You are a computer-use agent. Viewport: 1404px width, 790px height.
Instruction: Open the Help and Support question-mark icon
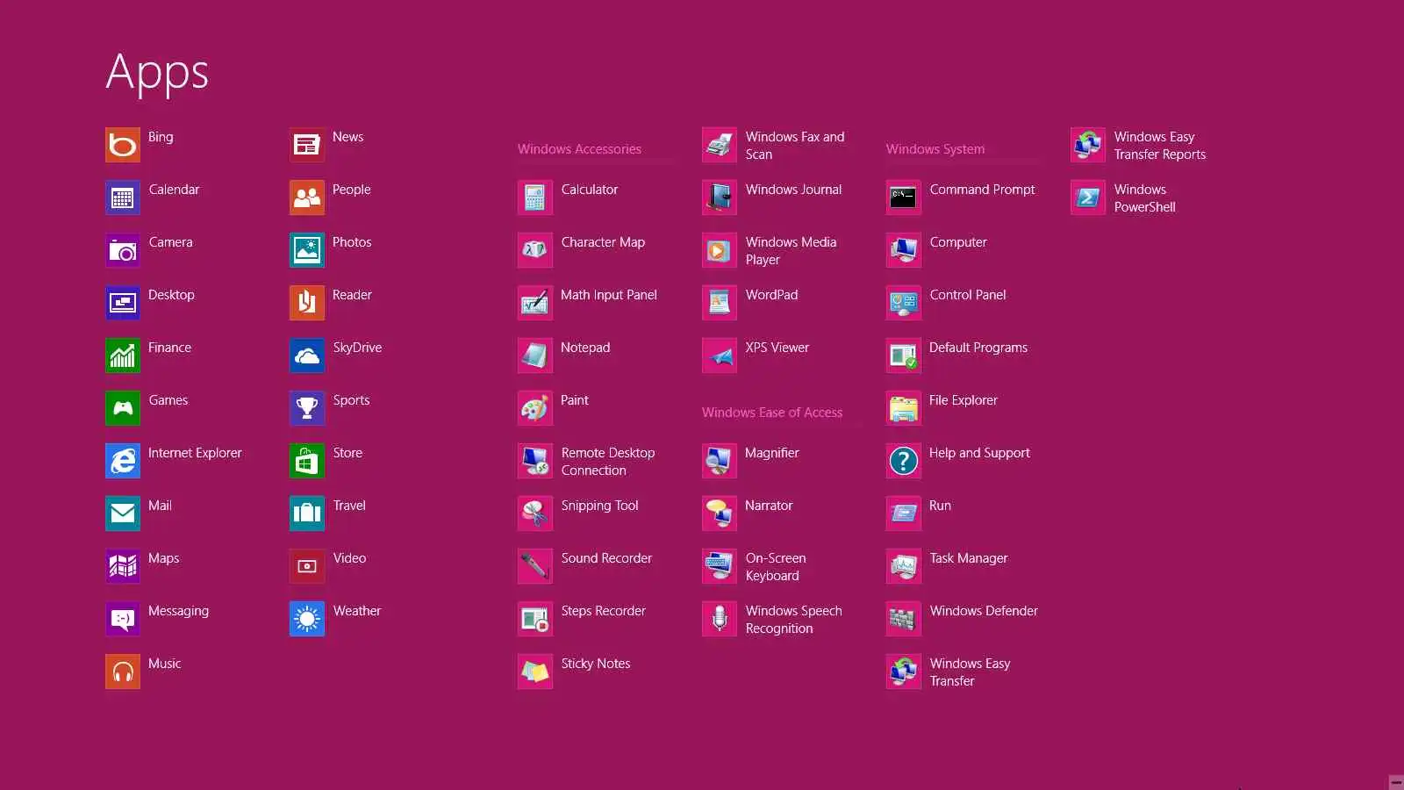pos(904,461)
